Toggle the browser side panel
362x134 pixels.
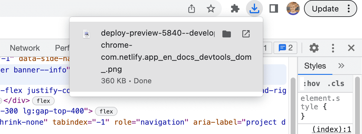pyautogui.click(x=274, y=9)
